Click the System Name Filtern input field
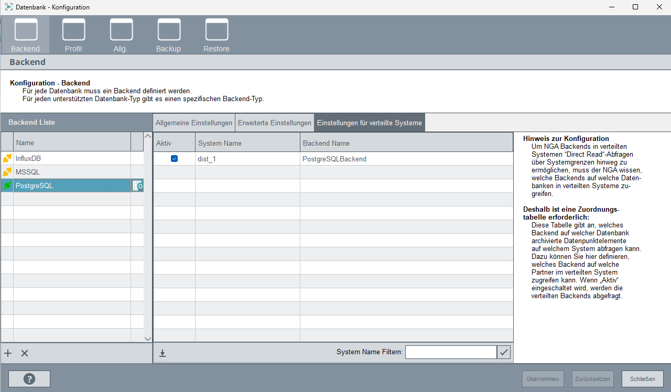 450,352
